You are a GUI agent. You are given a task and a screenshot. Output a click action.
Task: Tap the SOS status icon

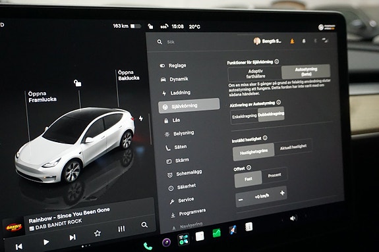click(x=164, y=26)
